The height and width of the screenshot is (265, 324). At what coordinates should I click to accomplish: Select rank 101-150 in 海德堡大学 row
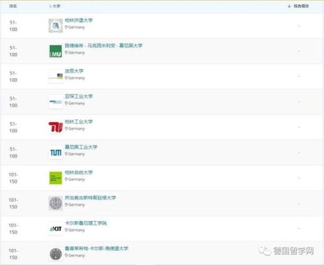coord(13,254)
